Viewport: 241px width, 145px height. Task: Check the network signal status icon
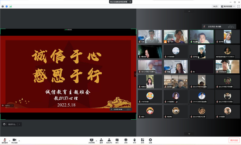coord(11,6)
